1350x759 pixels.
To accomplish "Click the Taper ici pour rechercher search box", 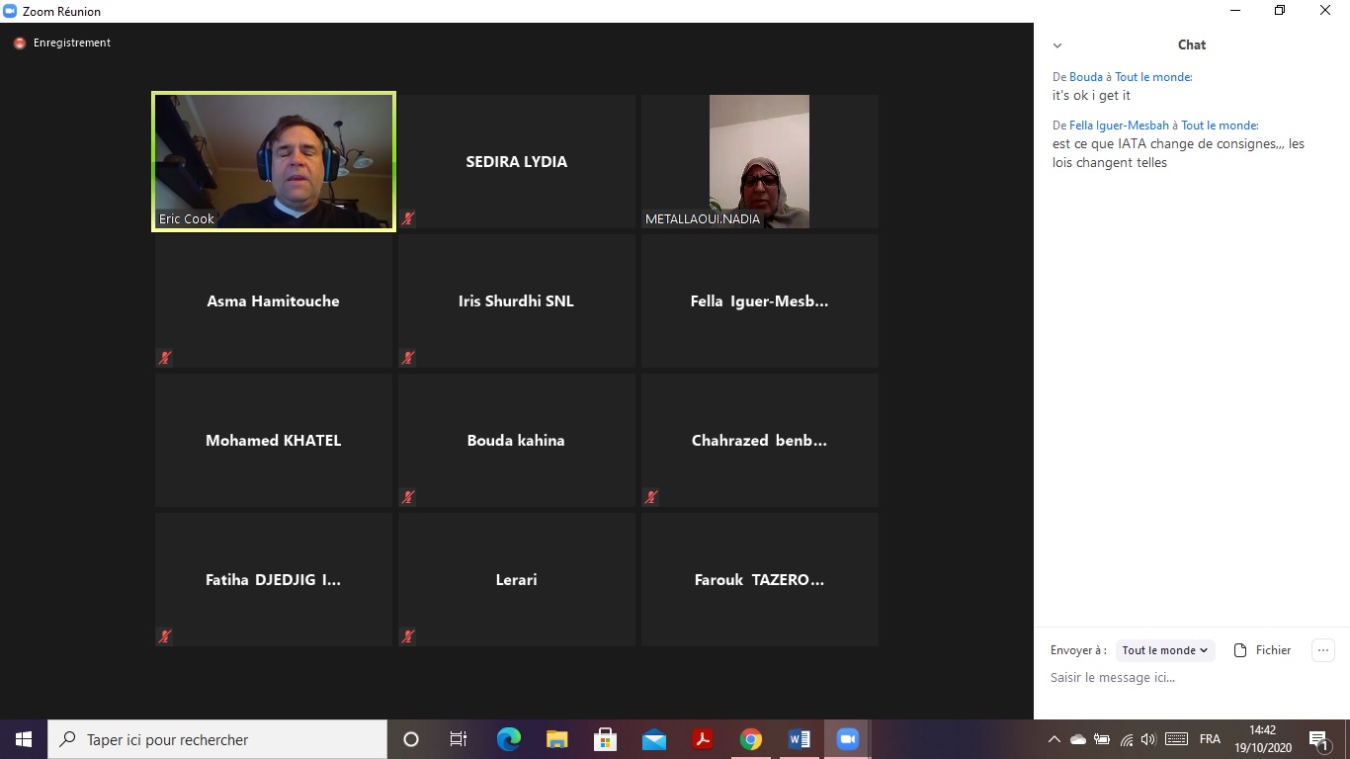I will (x=217, y=739).
